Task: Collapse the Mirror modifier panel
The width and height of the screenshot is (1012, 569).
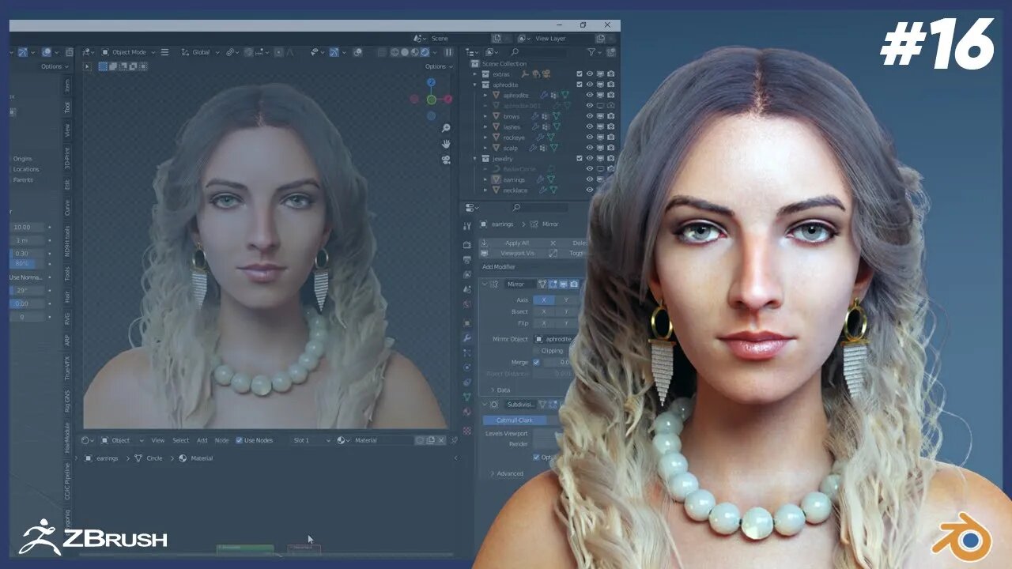Action: pos(485,284)
